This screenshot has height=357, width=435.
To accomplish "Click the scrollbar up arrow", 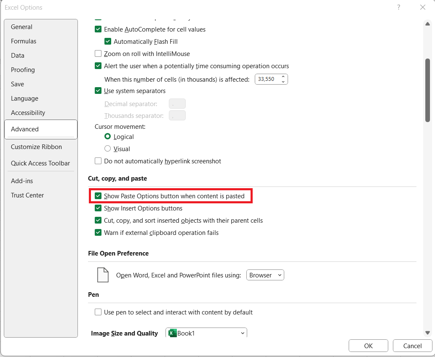I will pos(427,24).
